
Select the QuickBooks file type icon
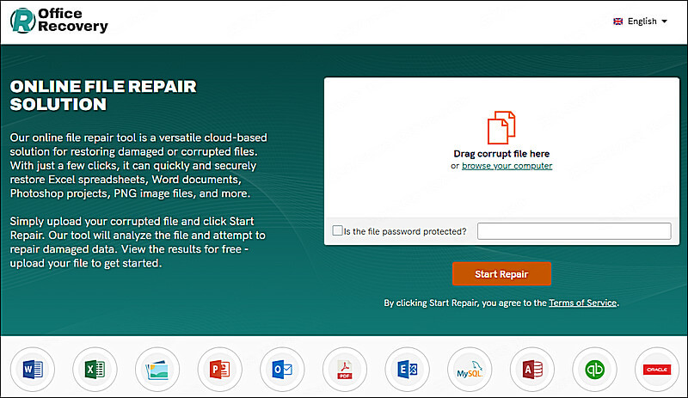pyautogui.click(x=594, y=369)
